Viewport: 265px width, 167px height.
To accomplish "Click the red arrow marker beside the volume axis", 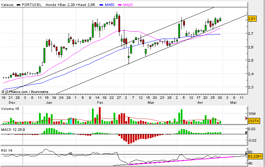I will point(247,119).
